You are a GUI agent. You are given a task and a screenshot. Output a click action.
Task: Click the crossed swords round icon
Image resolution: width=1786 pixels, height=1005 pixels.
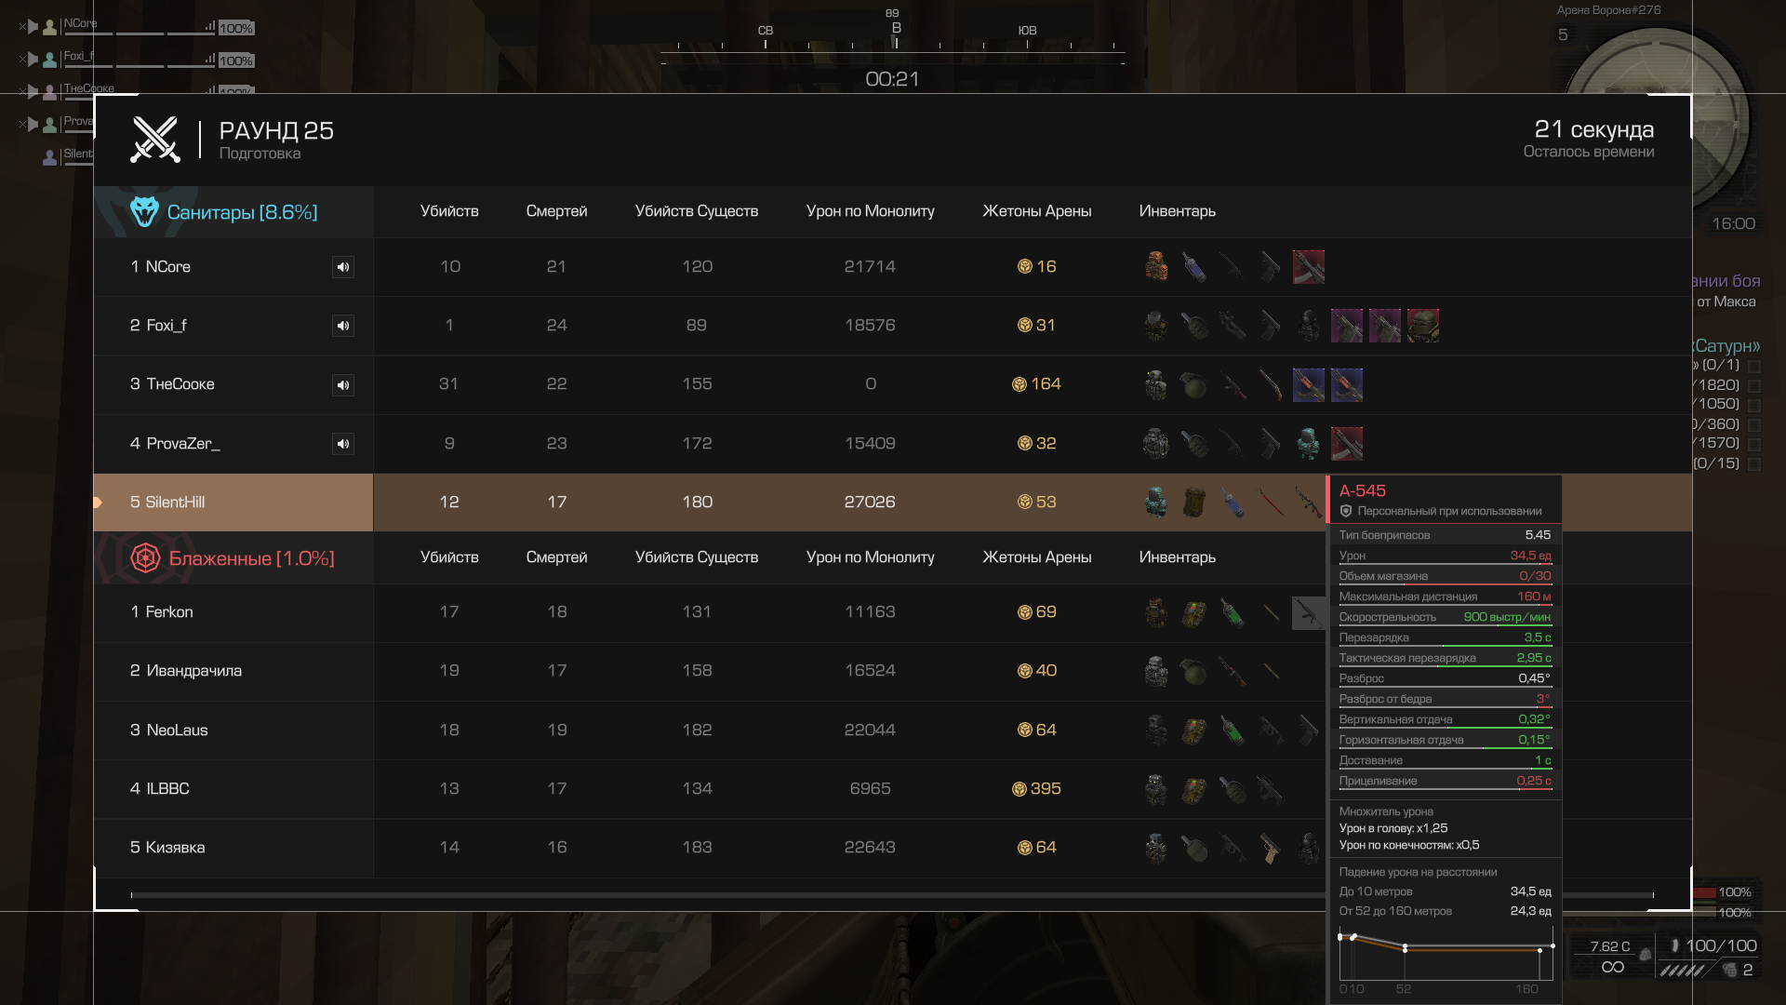pos(155,140)
